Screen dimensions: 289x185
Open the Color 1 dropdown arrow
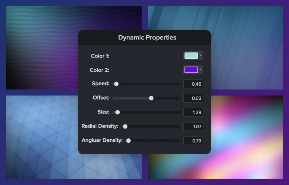[201, 56]
